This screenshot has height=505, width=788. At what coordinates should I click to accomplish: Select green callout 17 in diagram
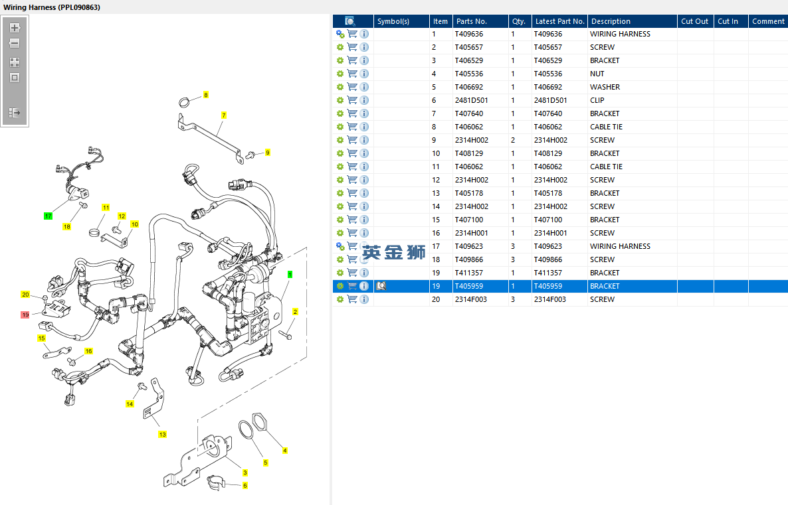pos(48,216)
